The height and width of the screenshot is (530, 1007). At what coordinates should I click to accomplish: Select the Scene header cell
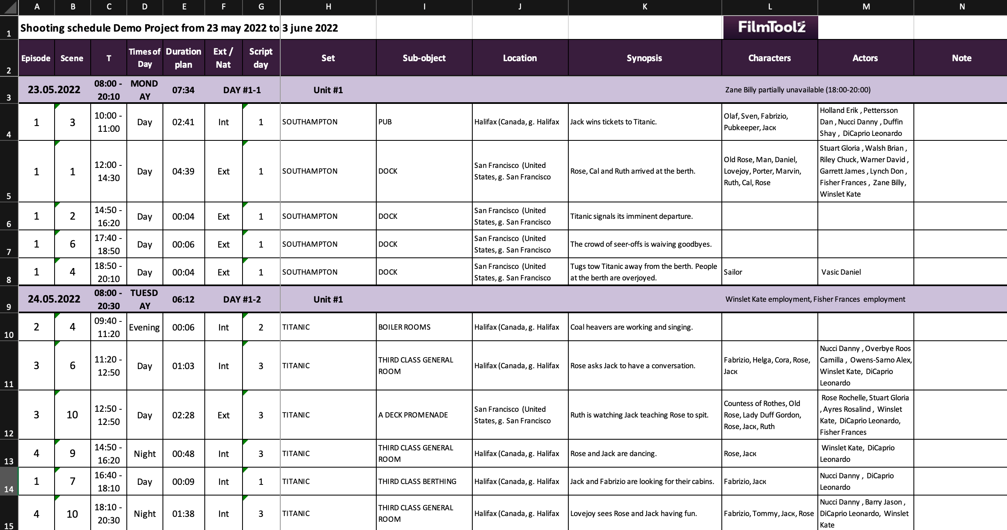point(72,58)
